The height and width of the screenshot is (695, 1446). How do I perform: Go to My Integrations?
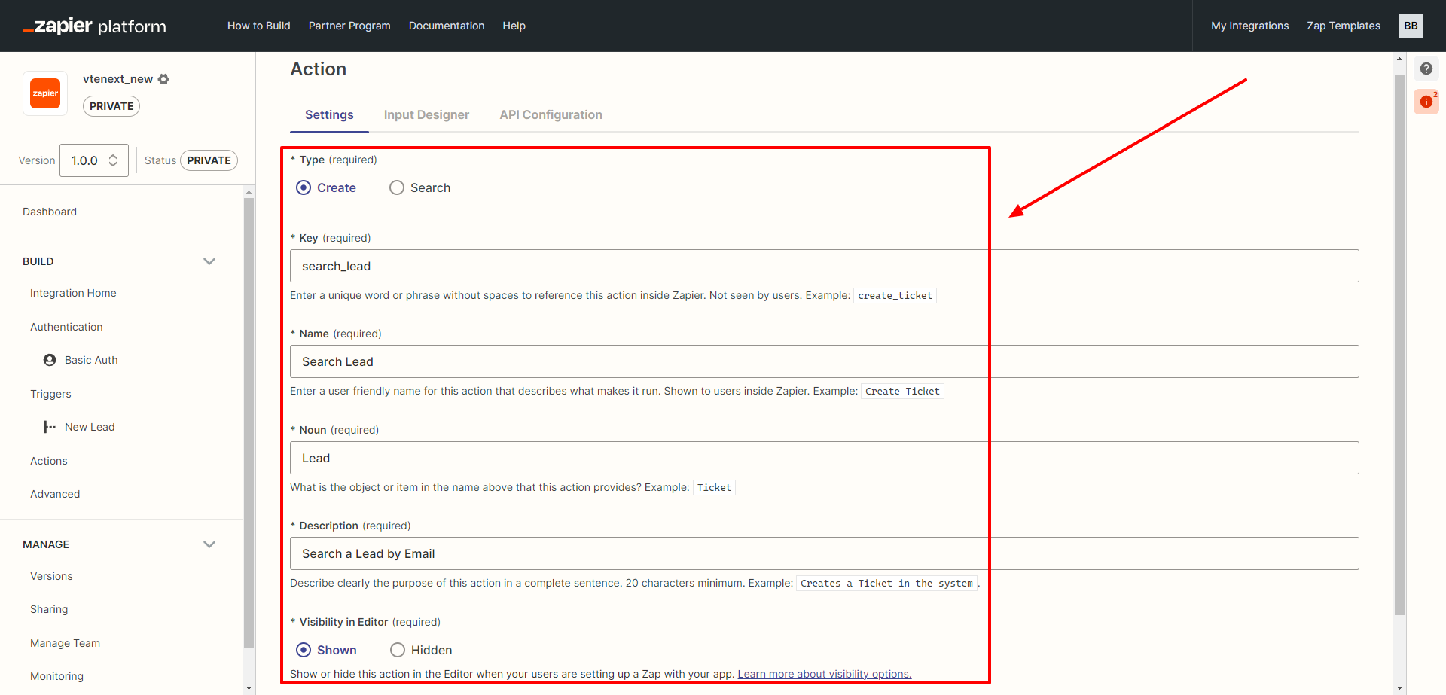point(1249,26)
